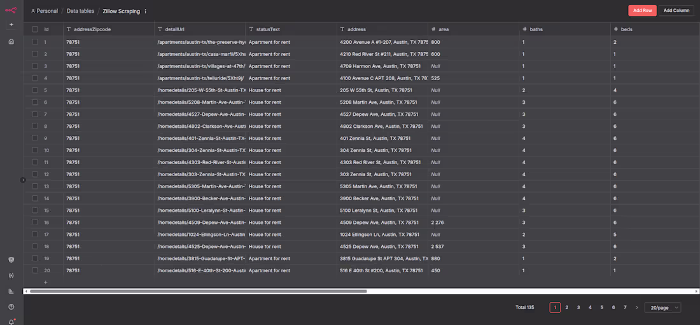
Task: Click address cell '3900 Becker Ave'
Action: coord(382,198)
